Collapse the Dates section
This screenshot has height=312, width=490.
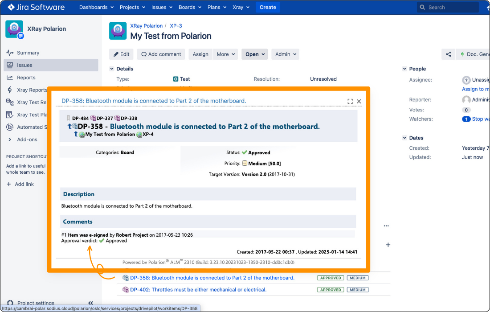coord(404,138)
